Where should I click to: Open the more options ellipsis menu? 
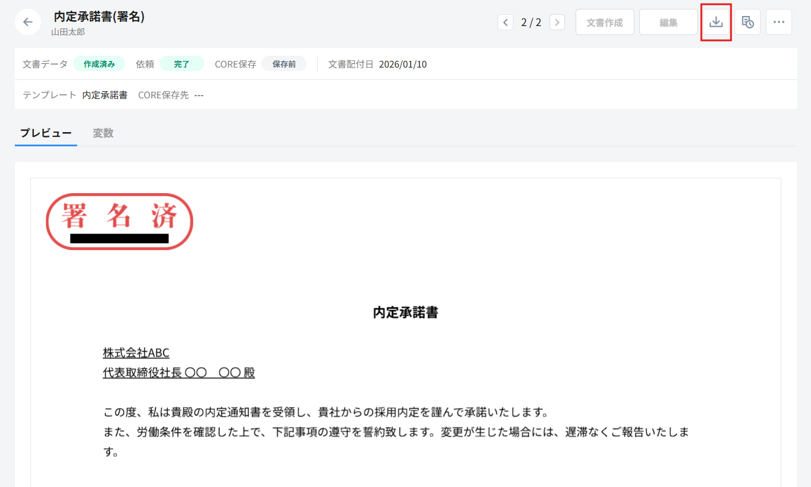(x=778, y=22)
